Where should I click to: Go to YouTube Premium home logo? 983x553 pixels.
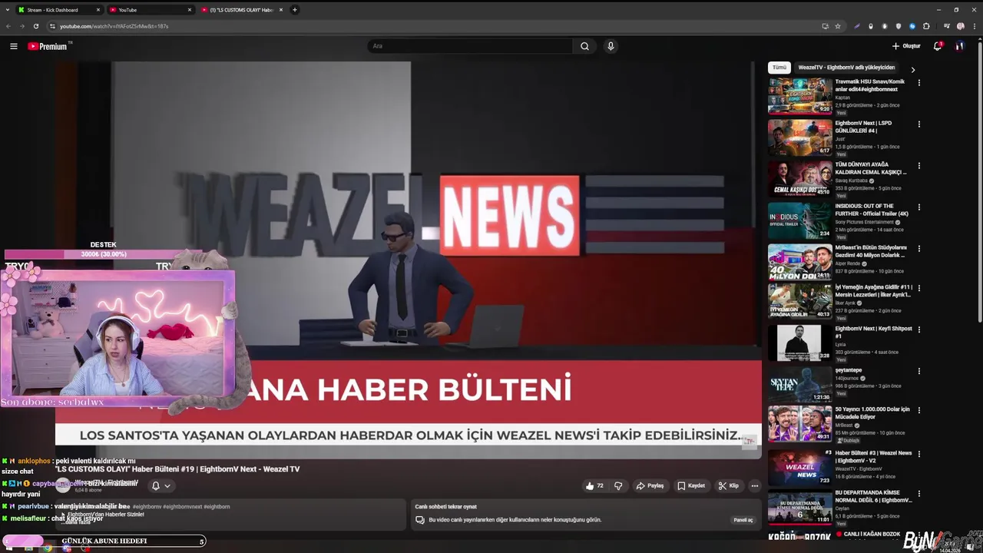click(x=49, y=46)
